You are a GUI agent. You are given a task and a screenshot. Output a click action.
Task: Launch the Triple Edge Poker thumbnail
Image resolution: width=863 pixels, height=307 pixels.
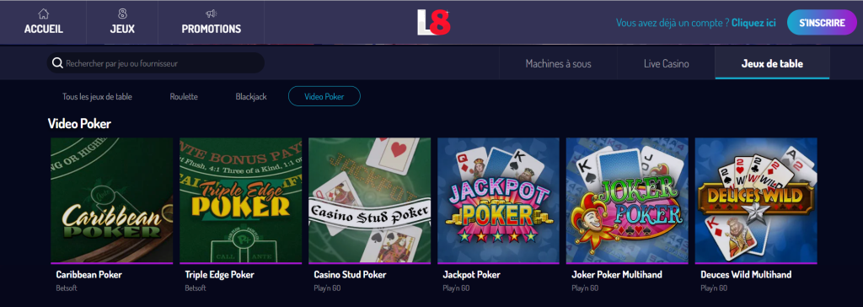(x=240, y=201)
